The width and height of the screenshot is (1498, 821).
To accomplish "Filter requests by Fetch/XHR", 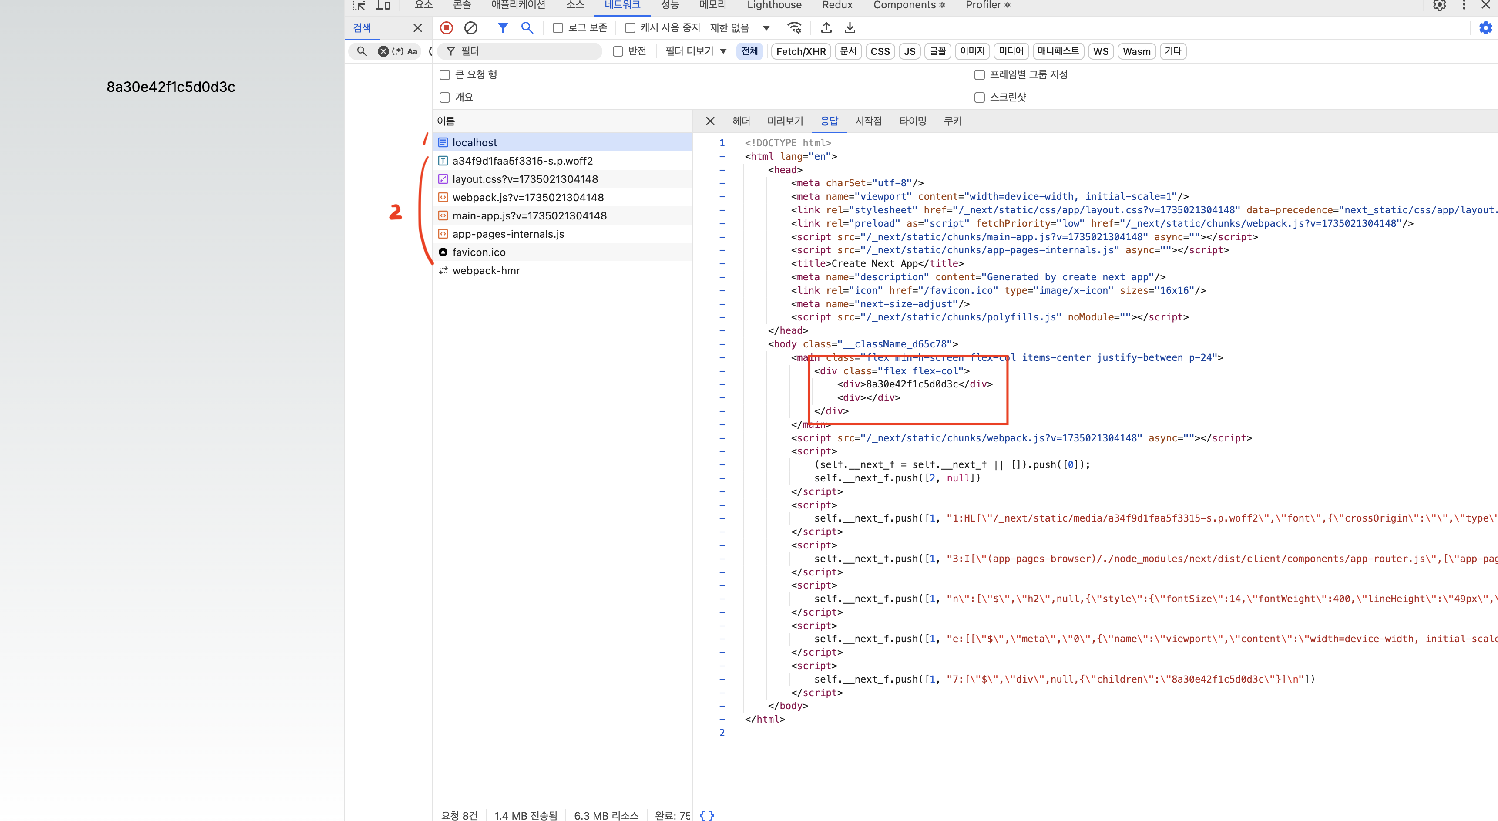I will pyautogui.click(x=800, y=51).
